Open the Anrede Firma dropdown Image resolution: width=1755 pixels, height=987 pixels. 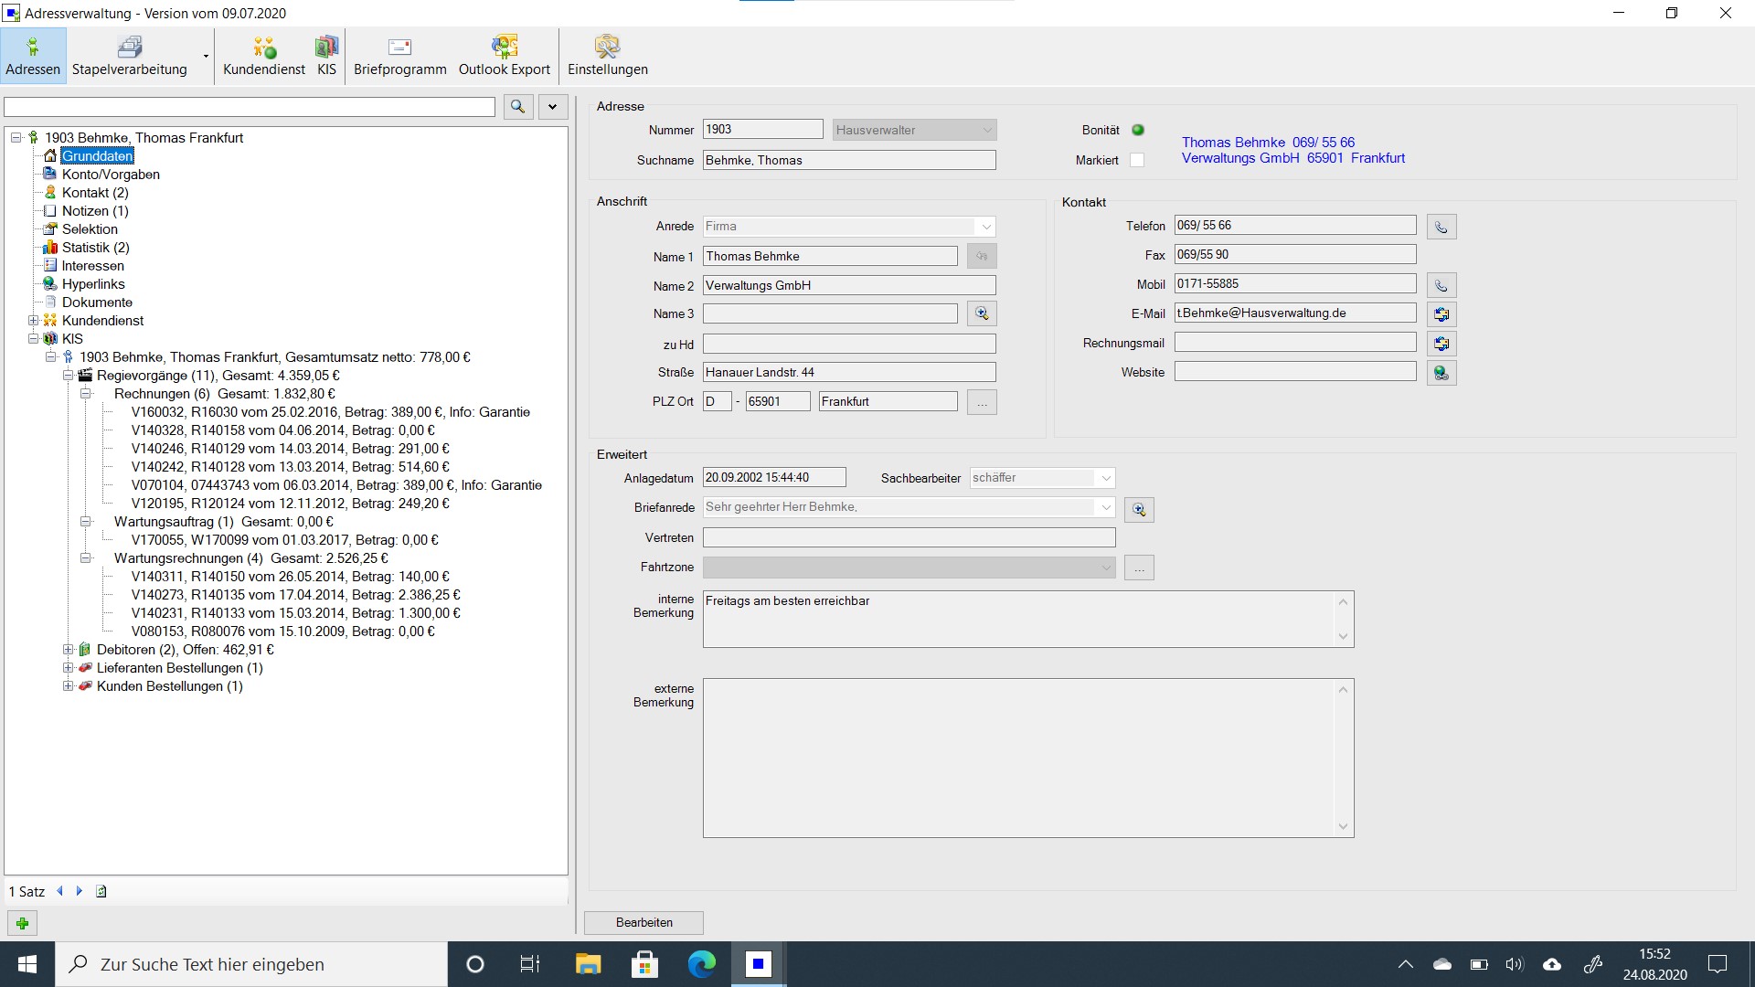[985, 227]
